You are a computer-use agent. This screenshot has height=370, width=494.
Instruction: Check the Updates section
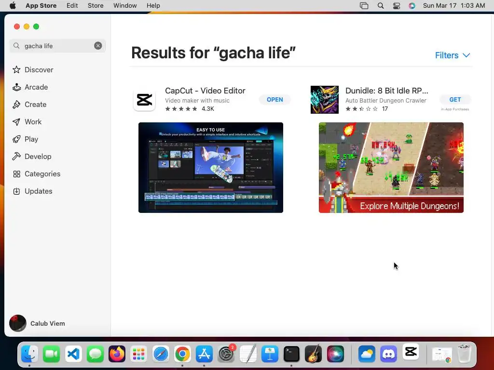click(32, 191)
